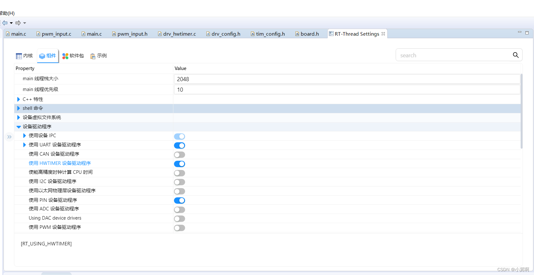This screenshot has height=275, width=534.
Task: Disable the PIN device driver switch
Action: pyautogui.click(x=179, y=201)
